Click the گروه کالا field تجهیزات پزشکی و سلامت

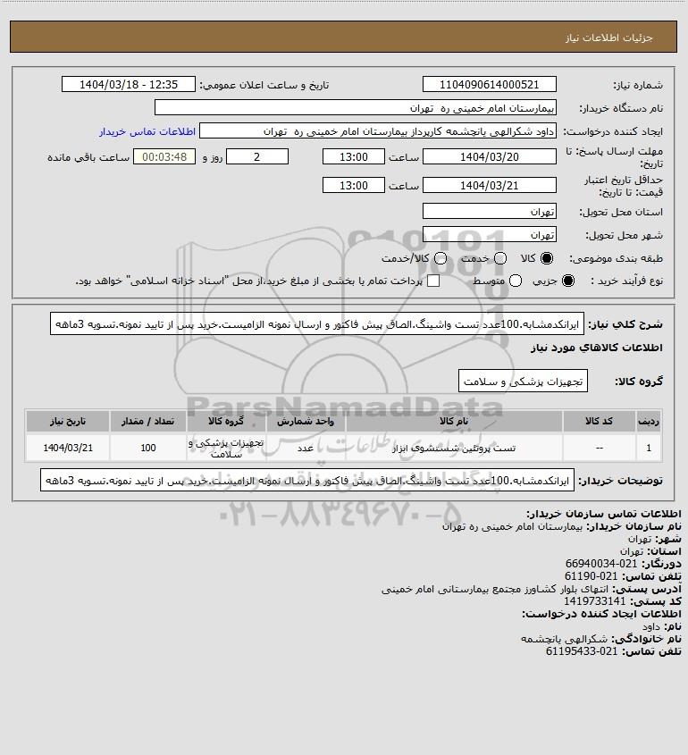click(523, 381)
